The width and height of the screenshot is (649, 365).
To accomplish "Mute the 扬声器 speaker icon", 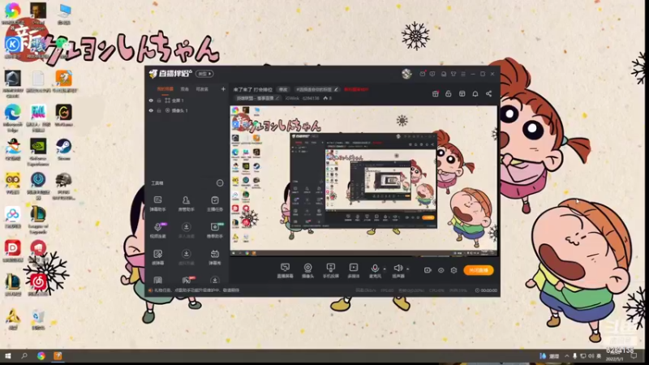I will pyautogui.click(x=398, y=268).
